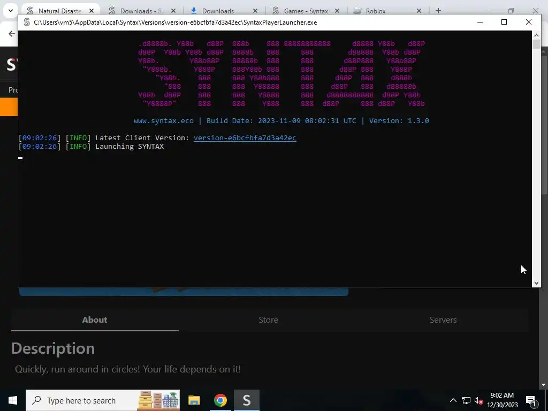Screen dimensions: 548x411
Task: Switch to the Downloads - Syntax browser tab
Action: click(x=141, y=11)
